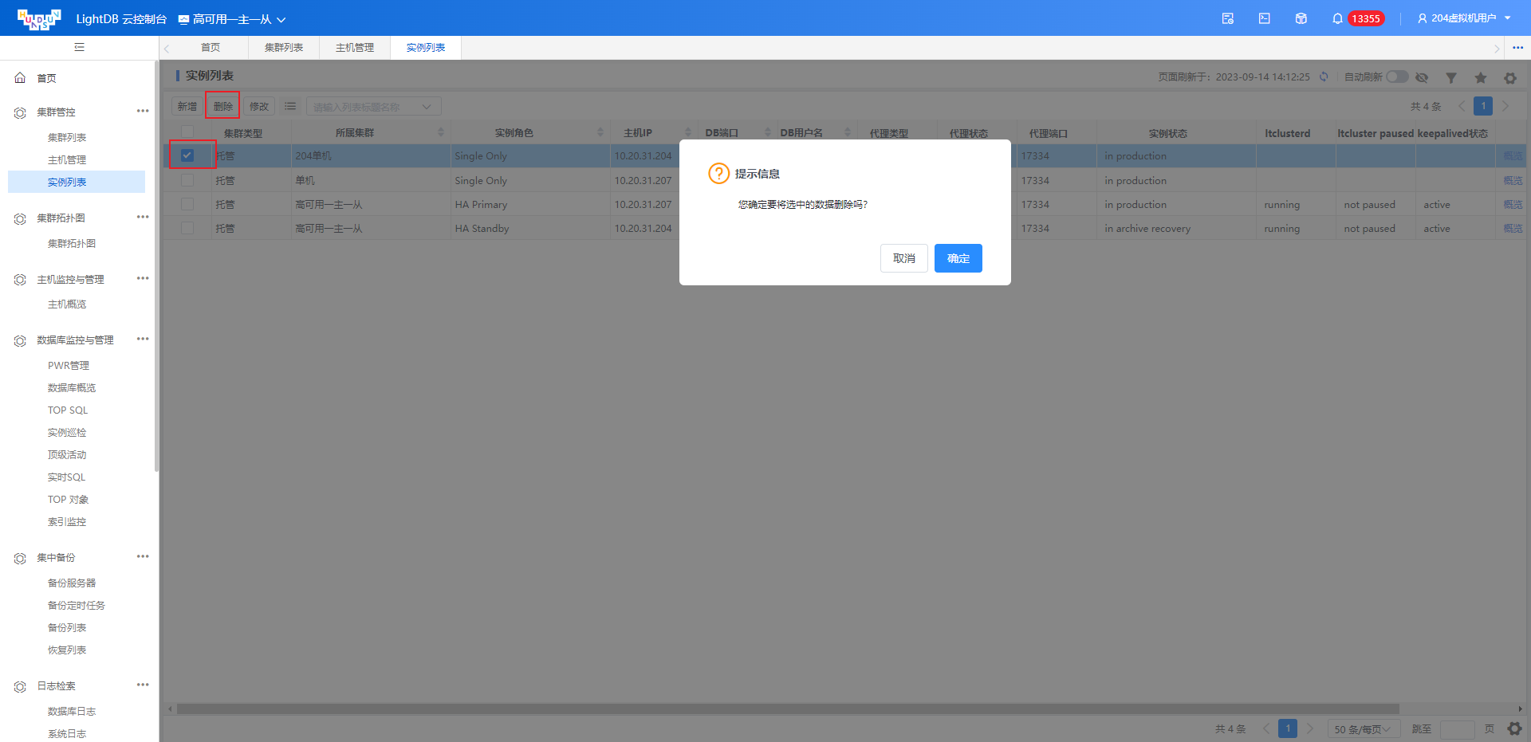Click the favorite star icon
The height and width of the screenshot is (742, 1531).
(1481, 78)
